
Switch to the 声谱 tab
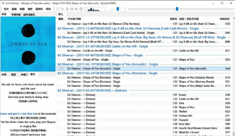pyautogui.click(x=4, y=75)
